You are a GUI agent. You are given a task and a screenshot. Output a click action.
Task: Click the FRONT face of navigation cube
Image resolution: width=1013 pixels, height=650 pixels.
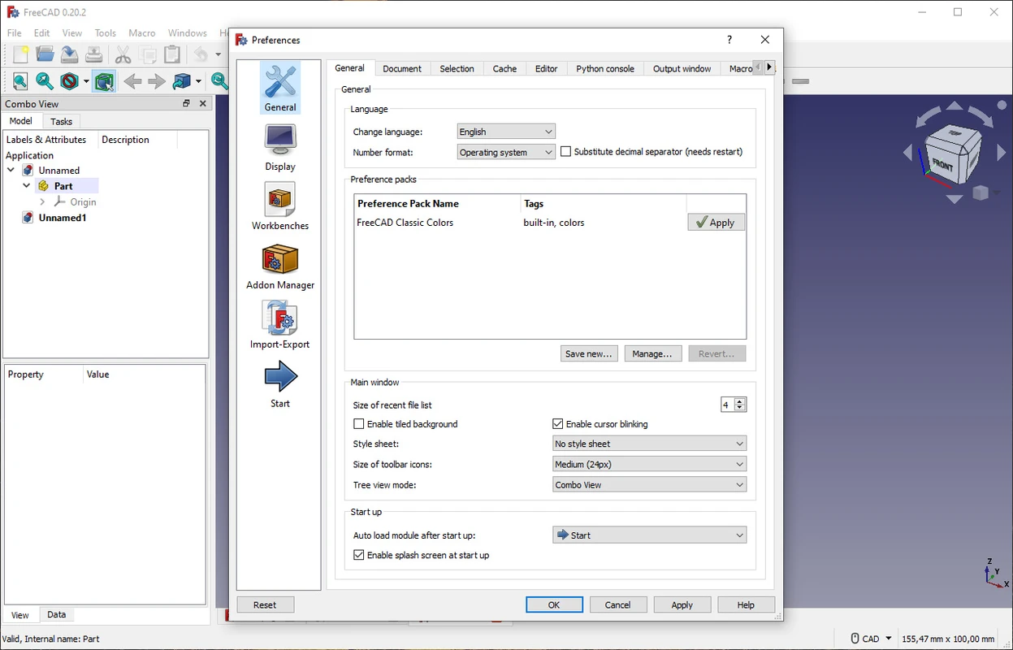point(942,163)
